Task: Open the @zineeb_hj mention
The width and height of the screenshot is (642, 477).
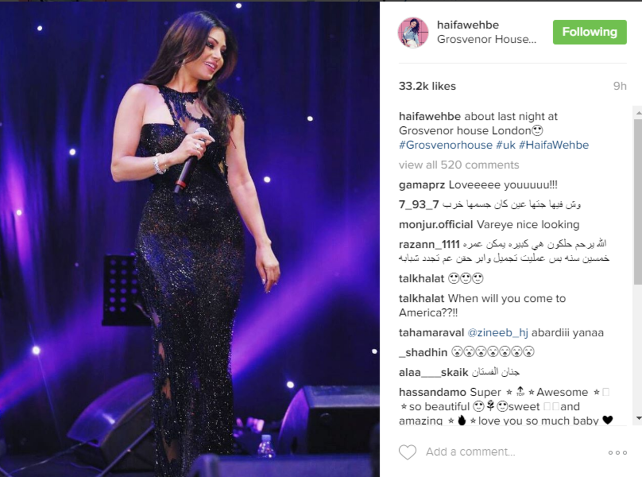Action: [498, 332]
